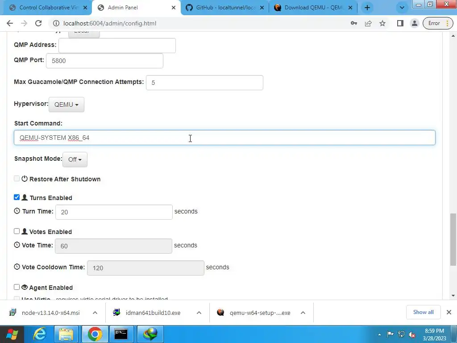Click the clock icon beside Vote Cooldown Time
The width and height of the screenshot is (457, 343).
(17, 267)
